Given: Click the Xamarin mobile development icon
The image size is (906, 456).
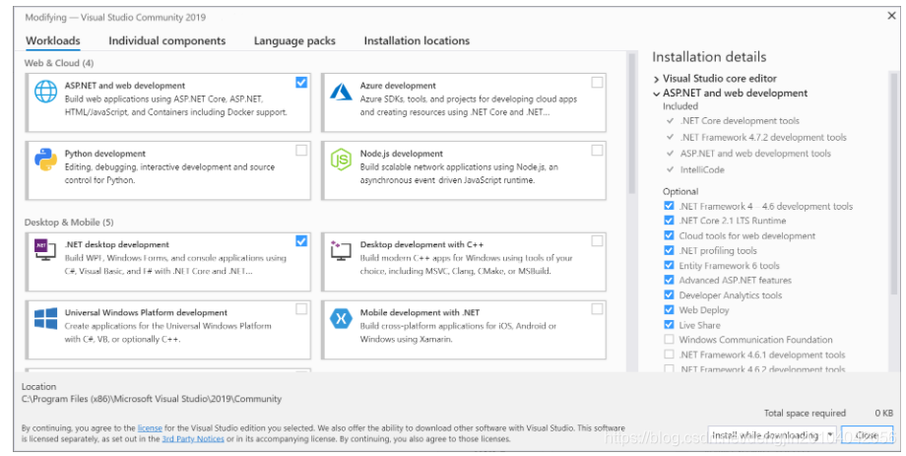Looking at the screenshot, I should click(341, 318).
